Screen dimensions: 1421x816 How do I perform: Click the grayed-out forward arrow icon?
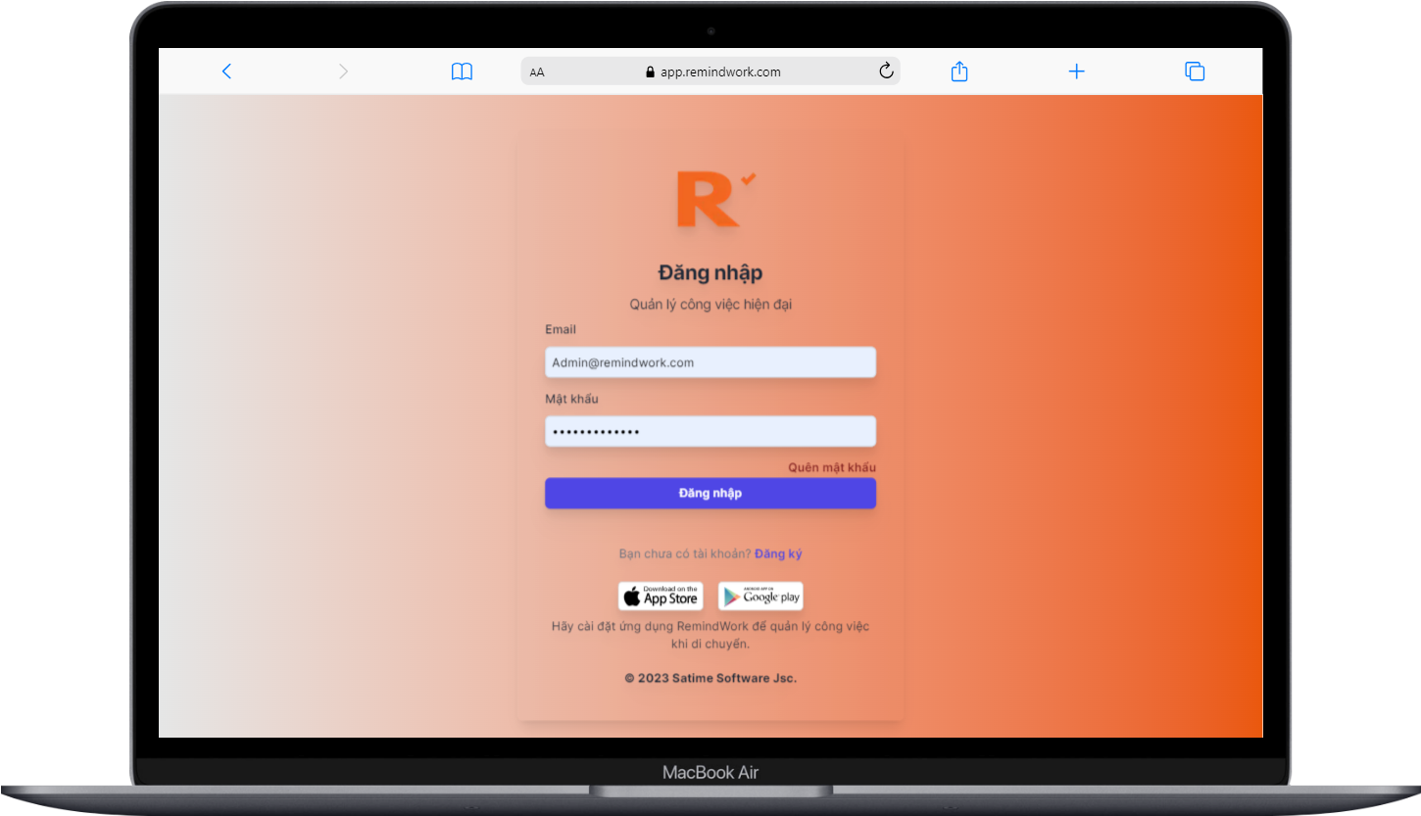point(343,71)
